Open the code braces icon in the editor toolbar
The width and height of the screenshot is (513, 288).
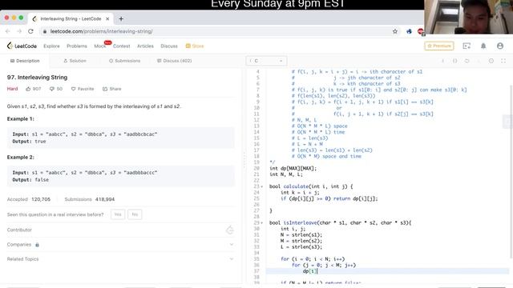coord(454,61)
